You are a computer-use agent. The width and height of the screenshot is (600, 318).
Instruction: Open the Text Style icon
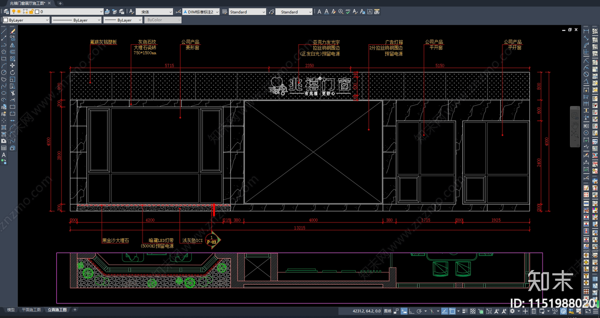pos(132,12)
